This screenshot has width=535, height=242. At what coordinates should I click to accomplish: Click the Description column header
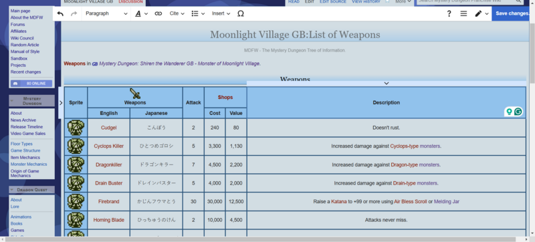pos(387,102)
